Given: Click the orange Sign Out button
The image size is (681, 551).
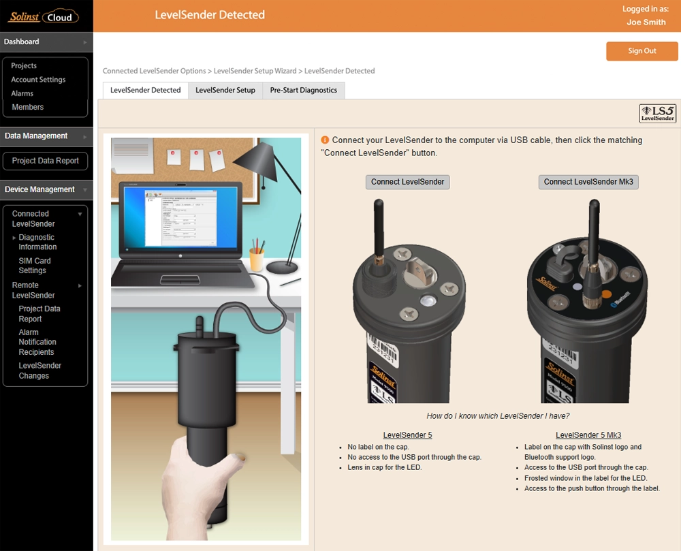Looking at the screenshot, I should (642, 51).
